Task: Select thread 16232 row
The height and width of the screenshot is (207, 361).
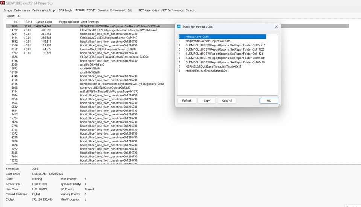Action: (x=177, y=160)
